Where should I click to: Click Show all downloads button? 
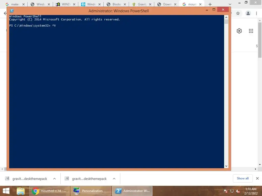[x=243, y=178]
